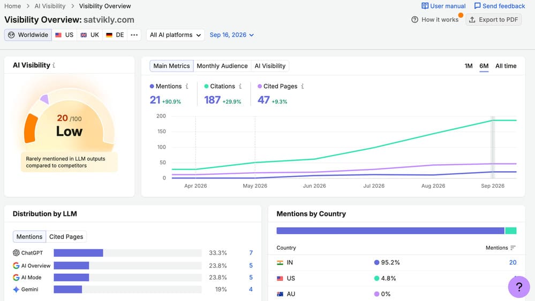Click the sort icon beside Mentions column header
Viewport: 535px width, 301px height.
(x=513, y=248)
